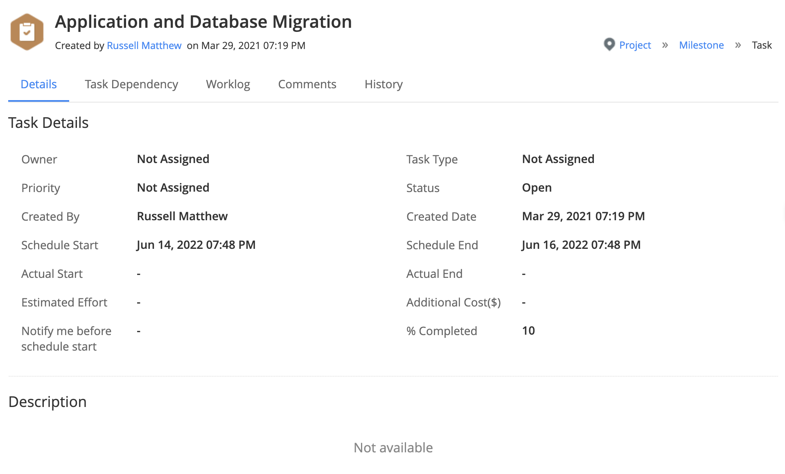
Task: Go to Milestone breadcrumb link
Action: pyautogui.click(x=701, y=45)
